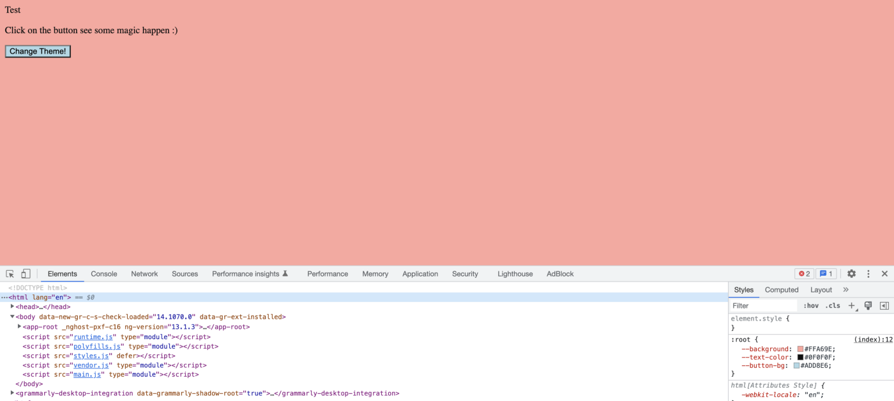Open the 1 issue message badge
This screenshot has height=401, width=894.
coord(826,274)
